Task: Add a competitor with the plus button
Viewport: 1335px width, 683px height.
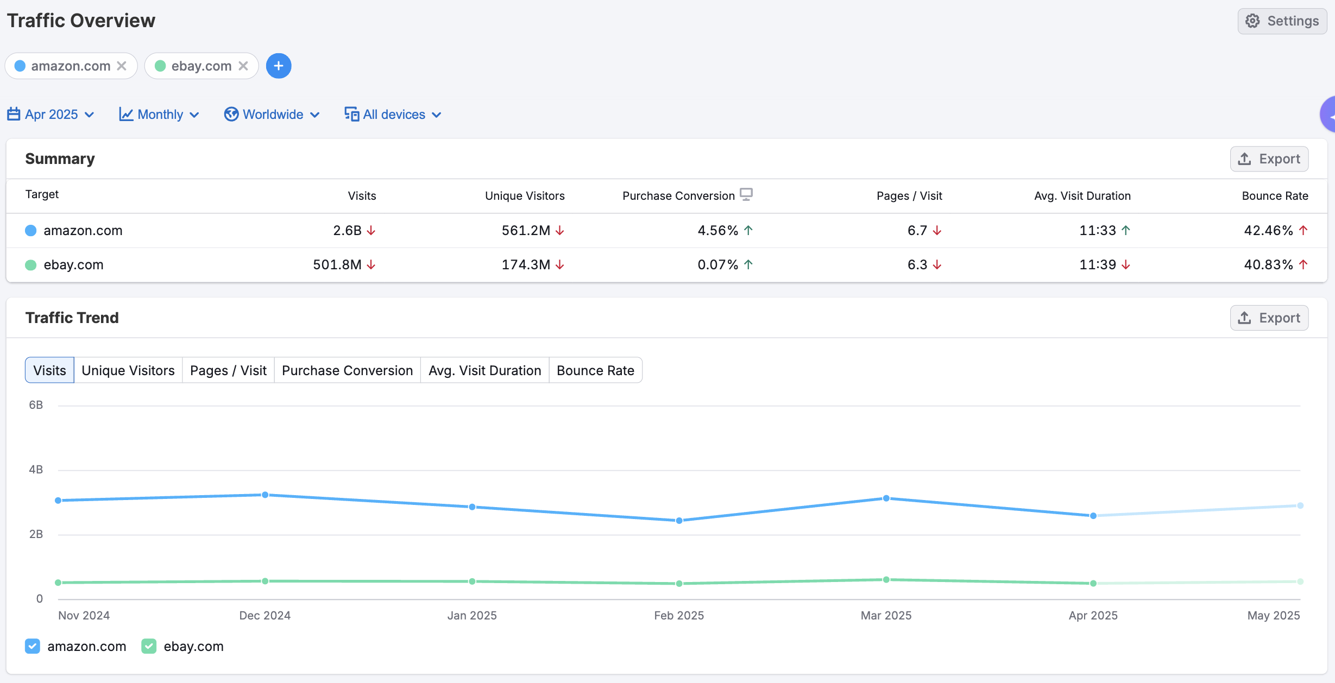Action: 279,66
